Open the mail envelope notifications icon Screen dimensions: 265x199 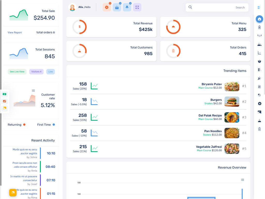pyautogui.click(x=117, y=7)
